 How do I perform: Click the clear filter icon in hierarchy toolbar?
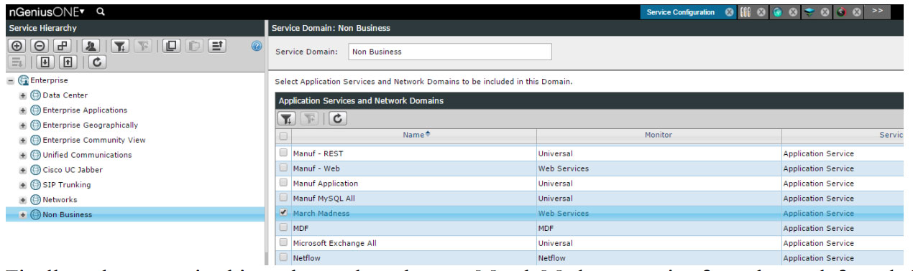[x=143, y=46]
